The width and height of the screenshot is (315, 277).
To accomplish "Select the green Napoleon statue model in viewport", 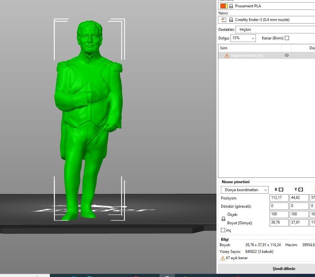I will (x=88, y=121).
